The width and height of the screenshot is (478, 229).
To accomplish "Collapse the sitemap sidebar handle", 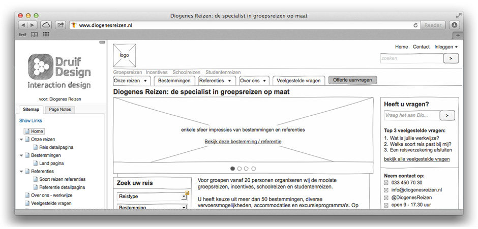I will click(102, 42).
